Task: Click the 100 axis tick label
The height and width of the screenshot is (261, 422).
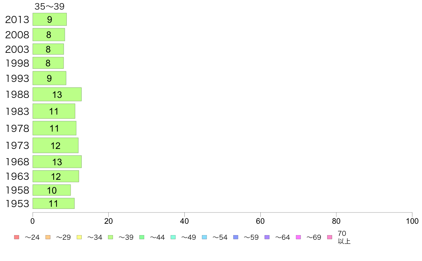Action: pyautogui.click(x=412, y=221)
